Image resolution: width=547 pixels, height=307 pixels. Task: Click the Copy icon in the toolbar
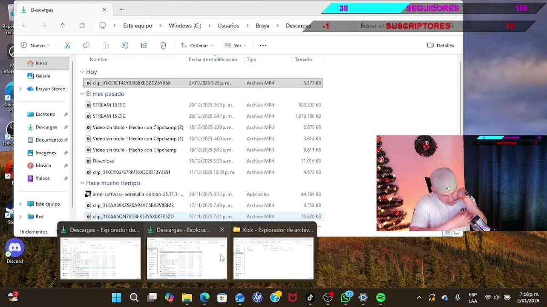click(x=86, y=45)
